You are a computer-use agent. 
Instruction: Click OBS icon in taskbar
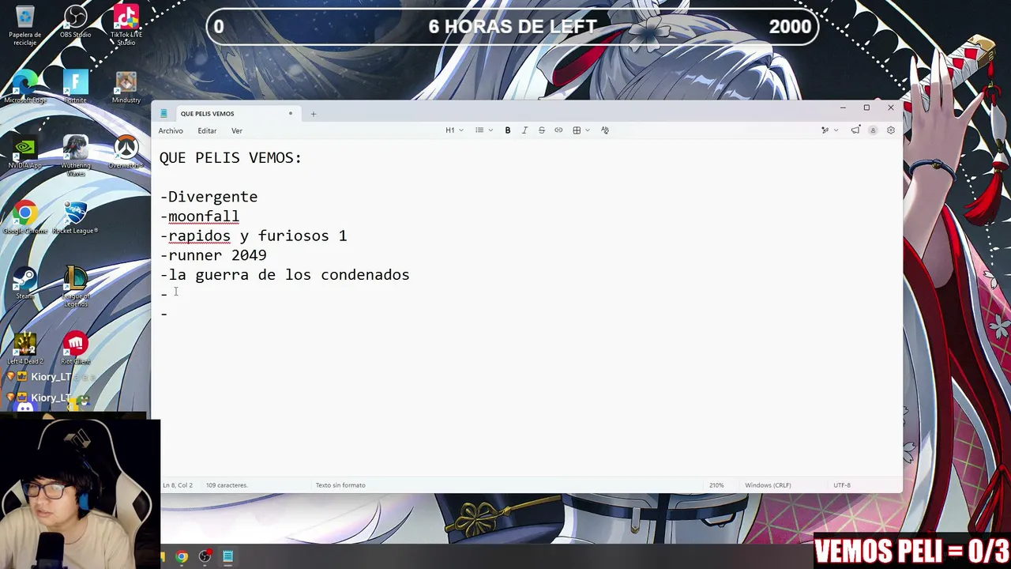point(205,556)
